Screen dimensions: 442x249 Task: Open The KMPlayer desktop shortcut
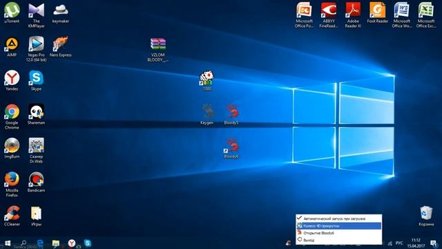[x=37, y=15]
